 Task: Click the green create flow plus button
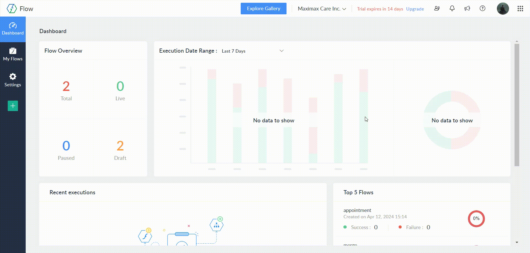click(13, 106)
